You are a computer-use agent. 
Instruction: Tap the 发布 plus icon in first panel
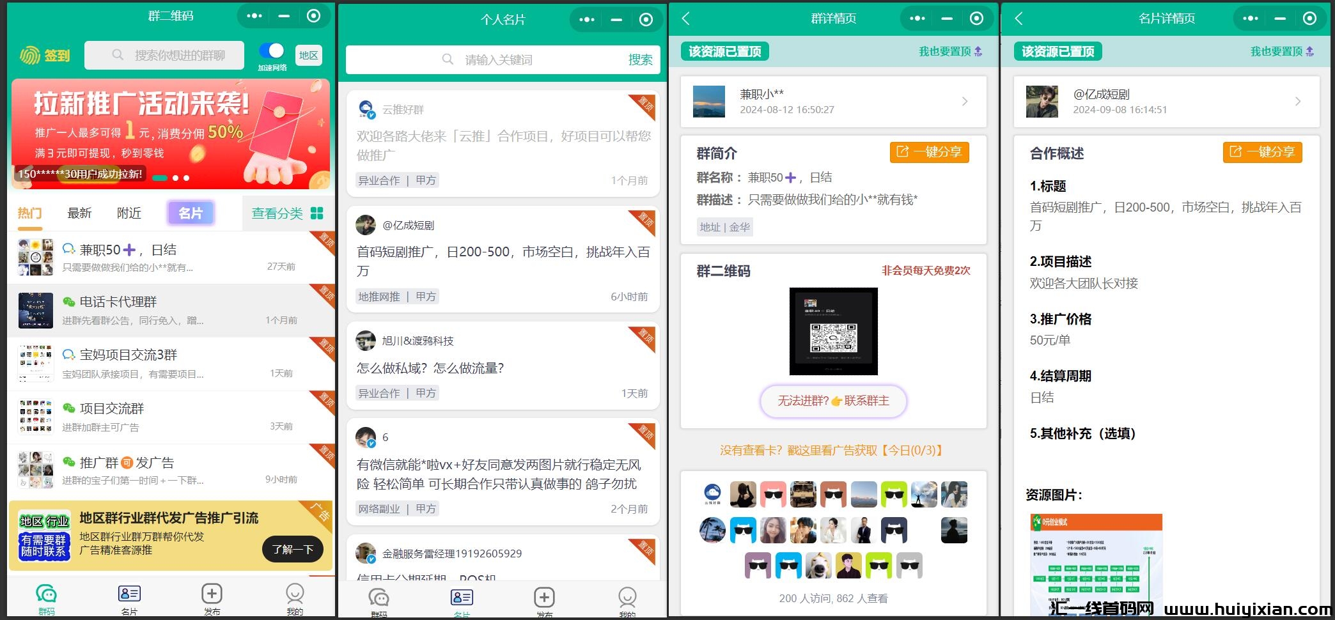point(212,594)
